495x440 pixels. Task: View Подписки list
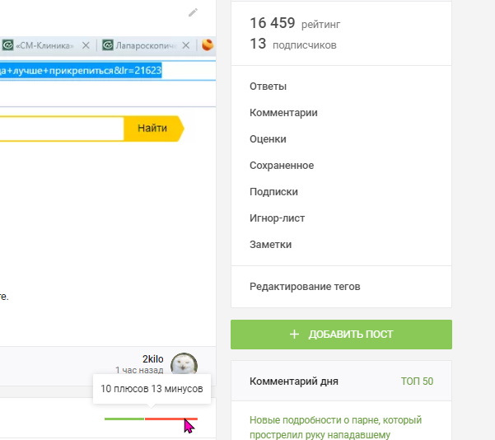tap(273, 192)
